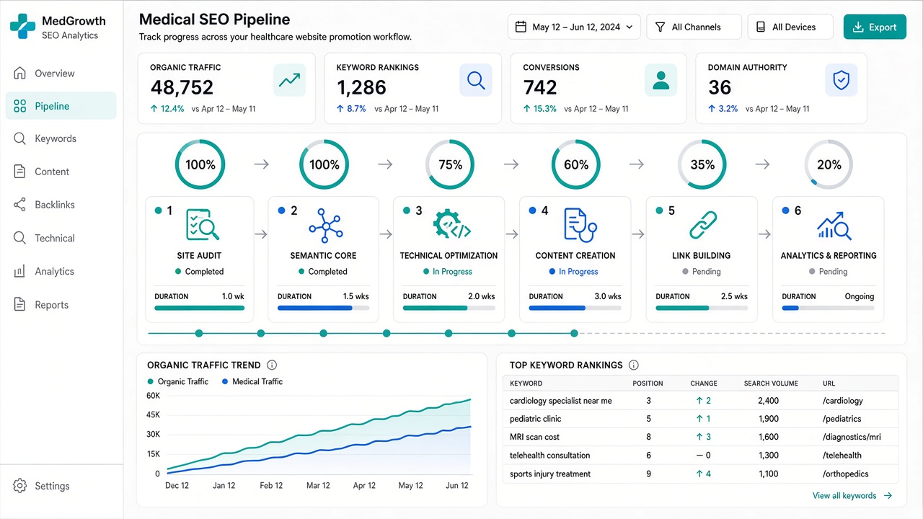
Task: Click the calendar icon in date picker
Action: (521, 27)
